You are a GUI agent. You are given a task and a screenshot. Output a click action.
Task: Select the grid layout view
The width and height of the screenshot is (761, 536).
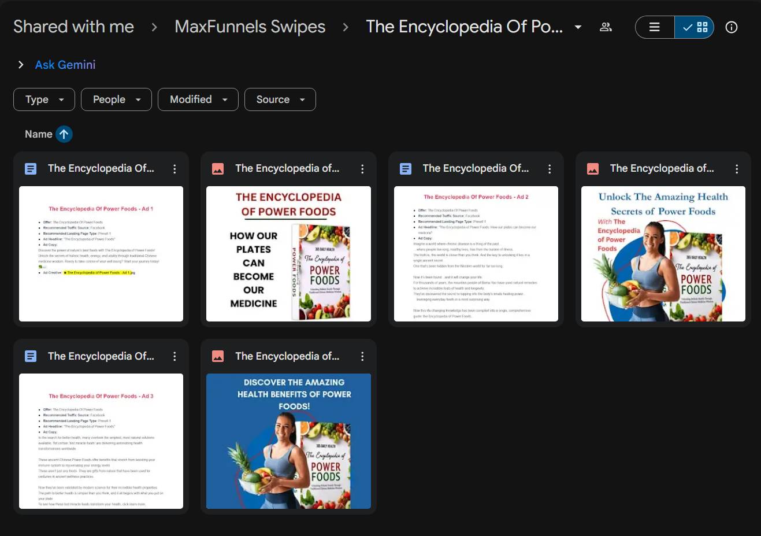[x=695, y=27]
